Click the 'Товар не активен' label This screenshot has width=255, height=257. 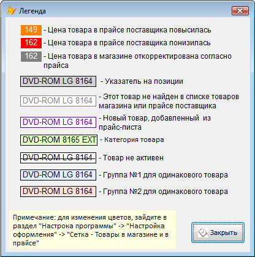pos(131,158)
